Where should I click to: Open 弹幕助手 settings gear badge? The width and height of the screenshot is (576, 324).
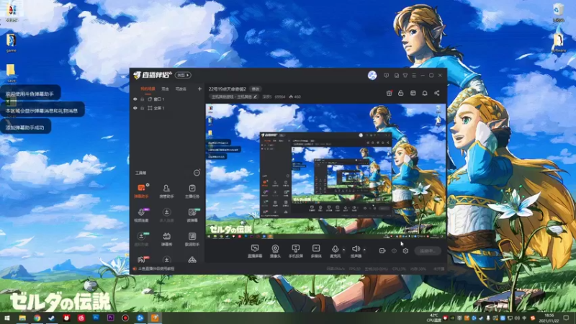point(148,185)
